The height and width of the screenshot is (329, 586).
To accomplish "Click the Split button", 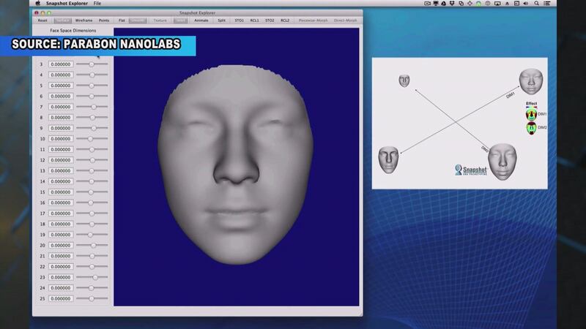I will coord(221,20).
